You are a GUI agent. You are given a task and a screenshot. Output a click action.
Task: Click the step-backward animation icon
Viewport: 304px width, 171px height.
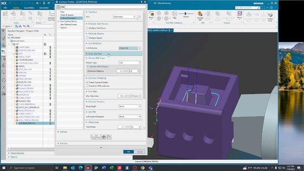(x=159, y=13)
